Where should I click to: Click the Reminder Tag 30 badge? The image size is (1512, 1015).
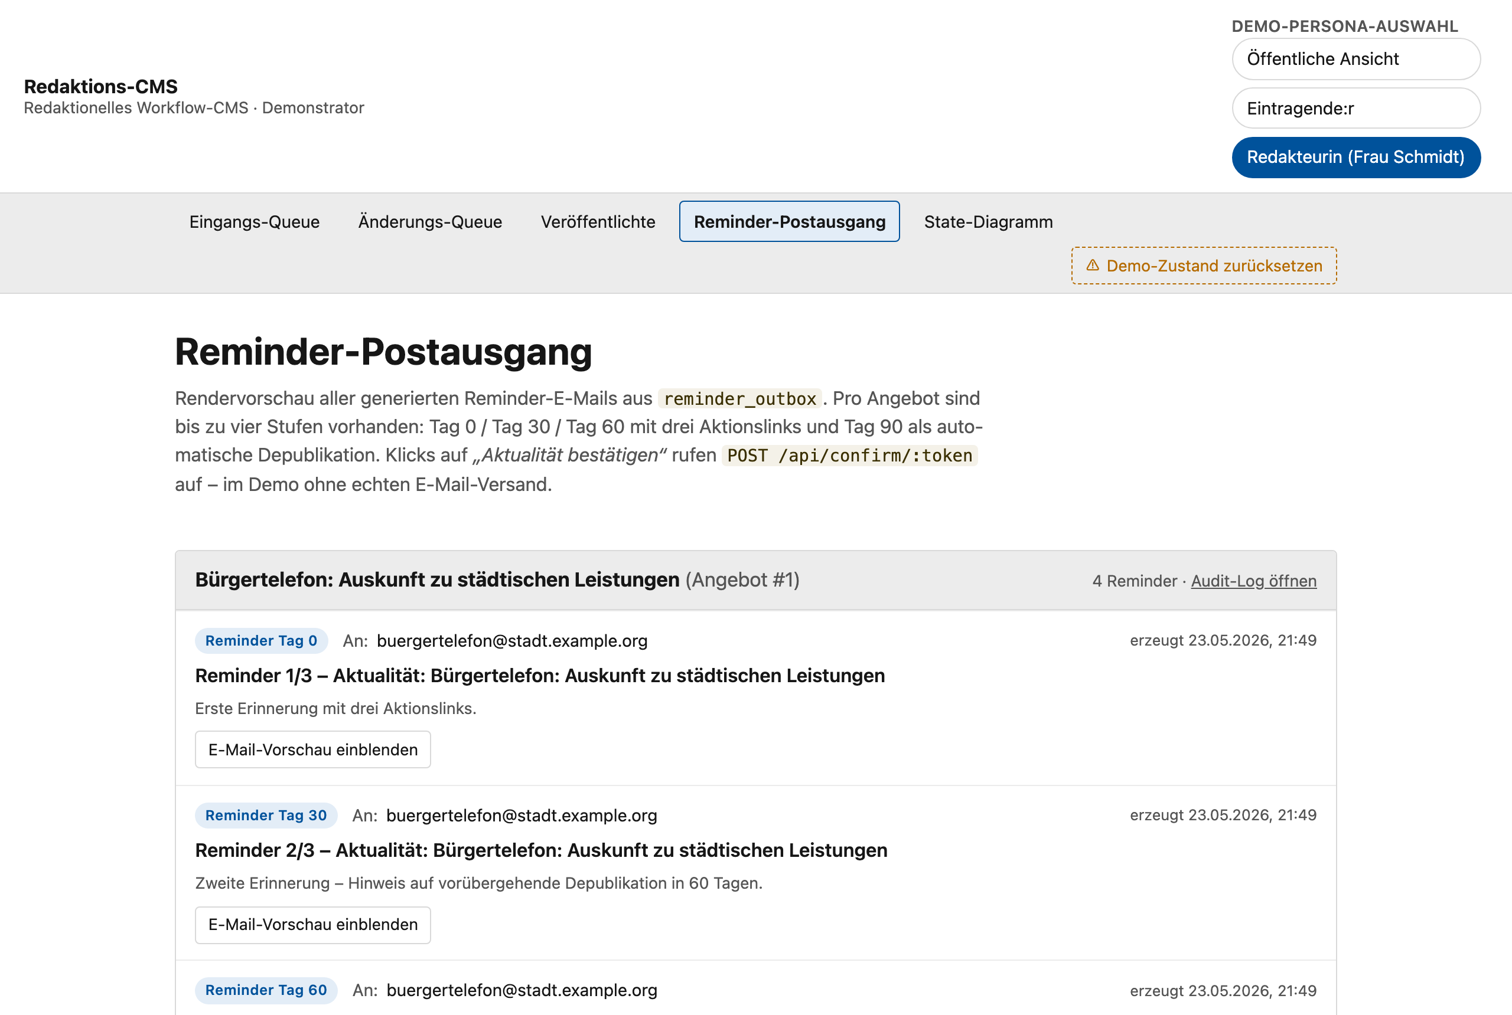[x=266, y=815]
